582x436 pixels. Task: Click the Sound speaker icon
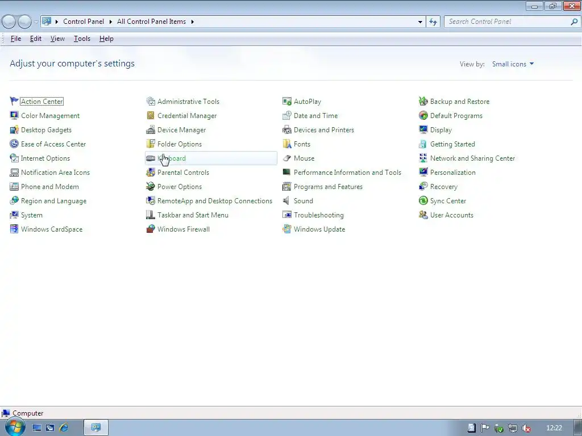[287, 200]
